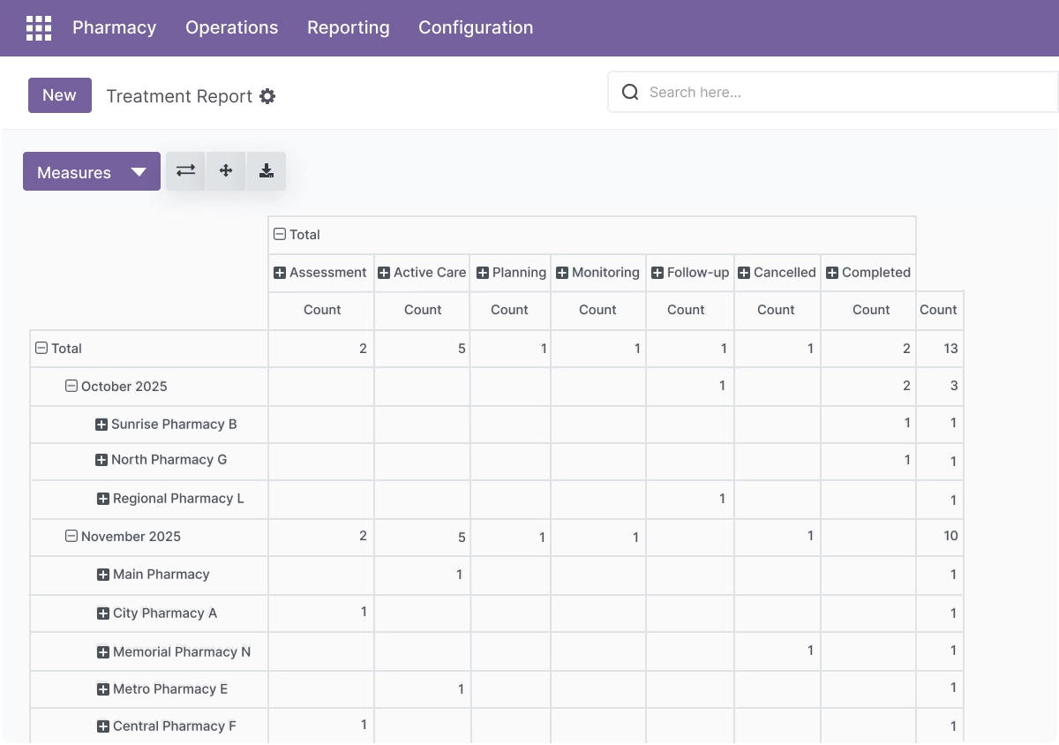1059x745 pixels.
Task: Expand the Assessment column header
Action: (280, 273)
